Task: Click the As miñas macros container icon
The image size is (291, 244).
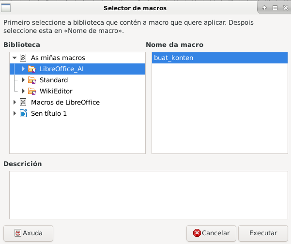Action: 23,58
